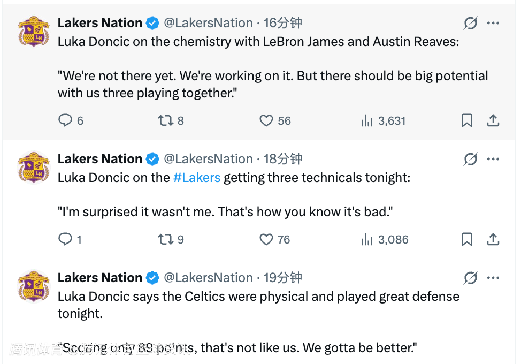
Task: Share the first tweet about chemistry
Action: (493, 120)
